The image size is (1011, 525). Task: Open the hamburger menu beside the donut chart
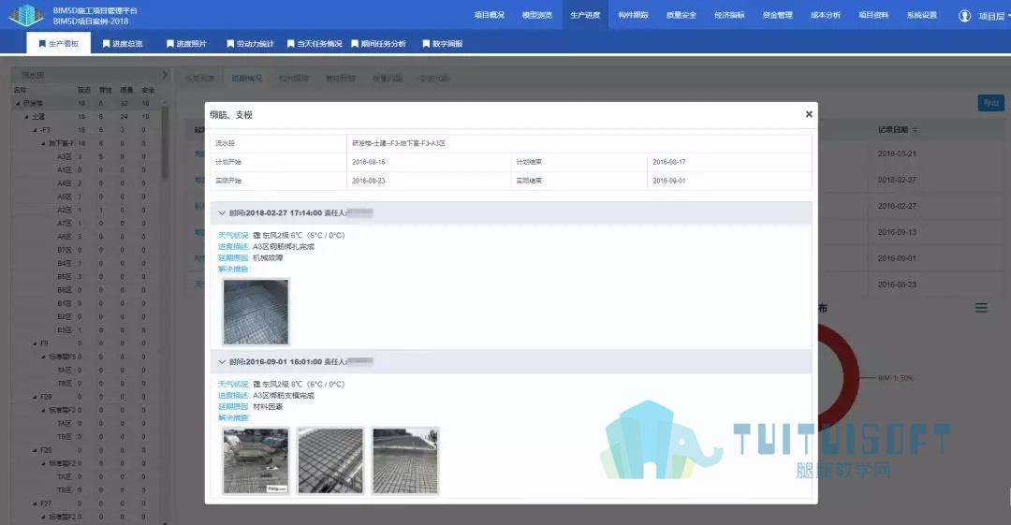[981, 308]
